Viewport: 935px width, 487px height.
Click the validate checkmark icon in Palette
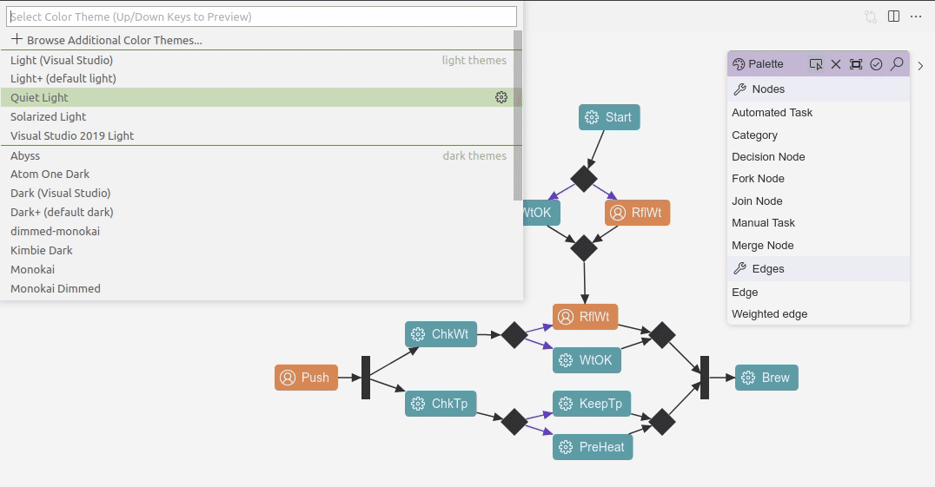876,64
